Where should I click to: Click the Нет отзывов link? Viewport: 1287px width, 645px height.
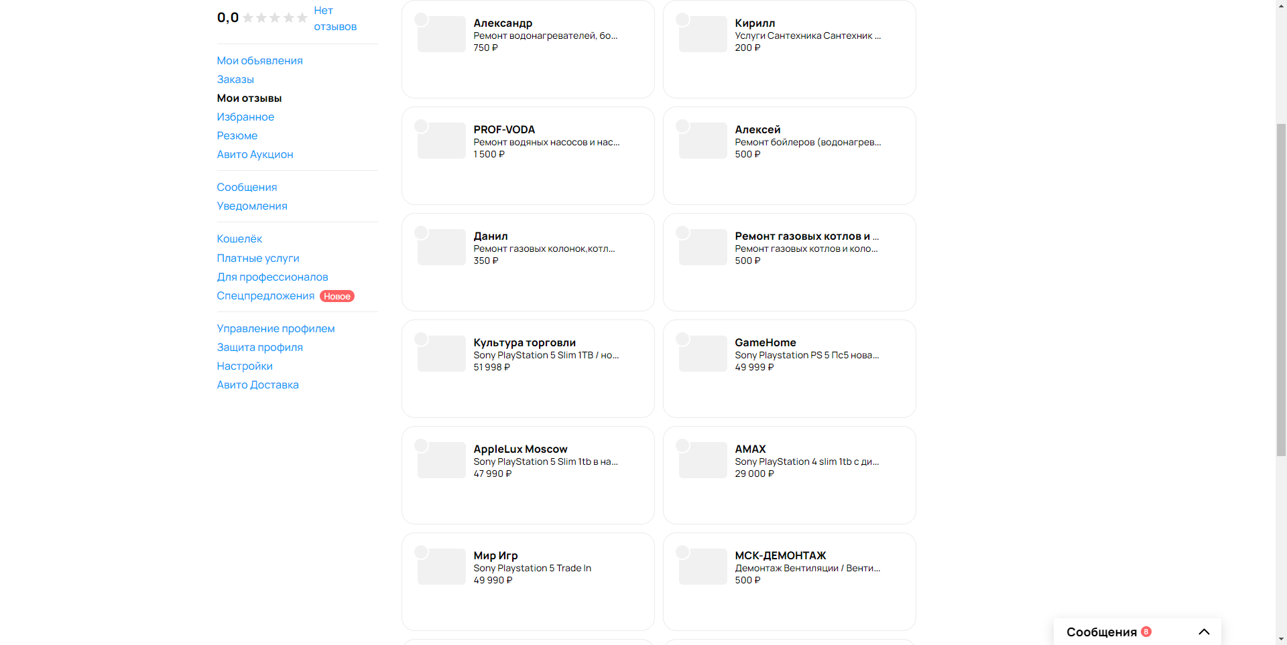pos(335,18)
